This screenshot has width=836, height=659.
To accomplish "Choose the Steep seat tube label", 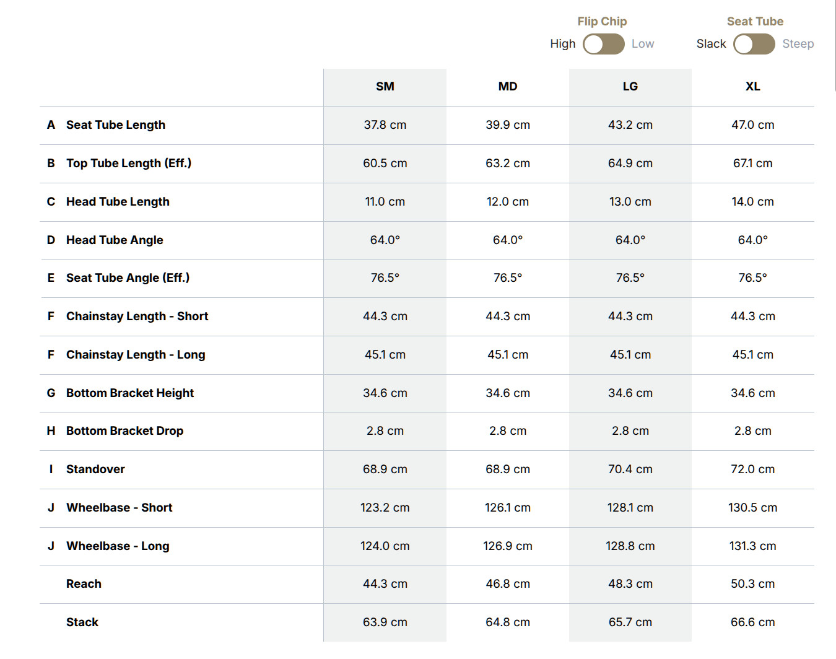I will [798, 44].
